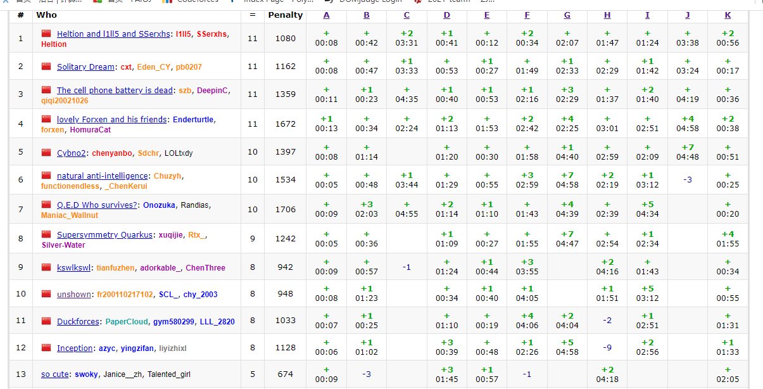The height and width of the screenshot is (389, 763).
Task: Click the flag next to unshown team
Action: point(46,294)
